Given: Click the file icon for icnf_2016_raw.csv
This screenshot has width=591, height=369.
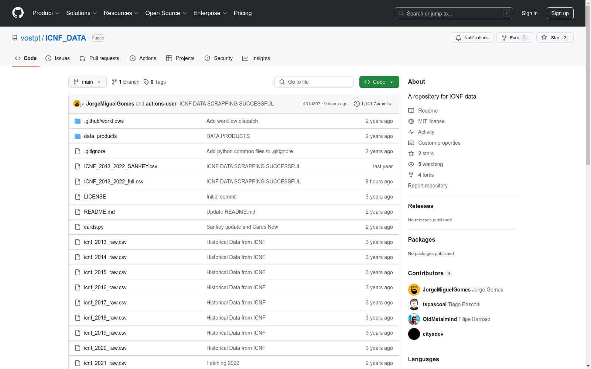Looking at the screenshot, I should click(x=78, y=287).
